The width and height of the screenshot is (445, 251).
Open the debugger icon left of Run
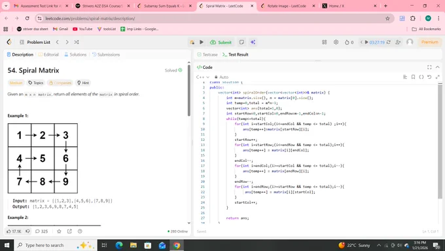(192, 42)
